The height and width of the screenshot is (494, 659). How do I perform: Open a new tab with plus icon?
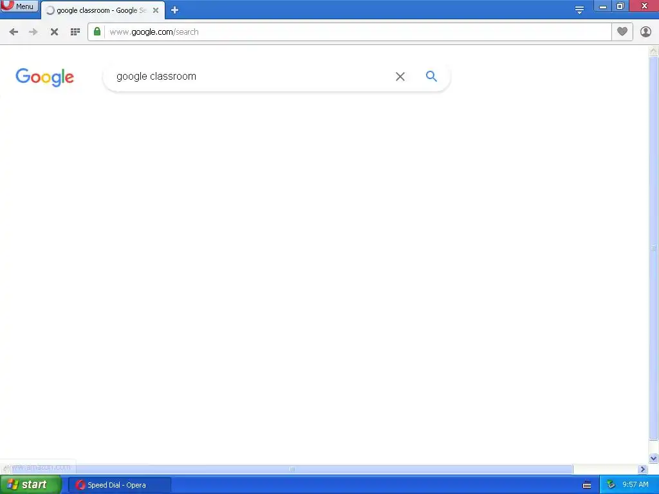click(x=174, y=10)
